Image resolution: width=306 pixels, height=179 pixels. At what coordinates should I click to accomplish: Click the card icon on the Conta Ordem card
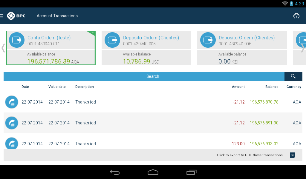(16, 40)
